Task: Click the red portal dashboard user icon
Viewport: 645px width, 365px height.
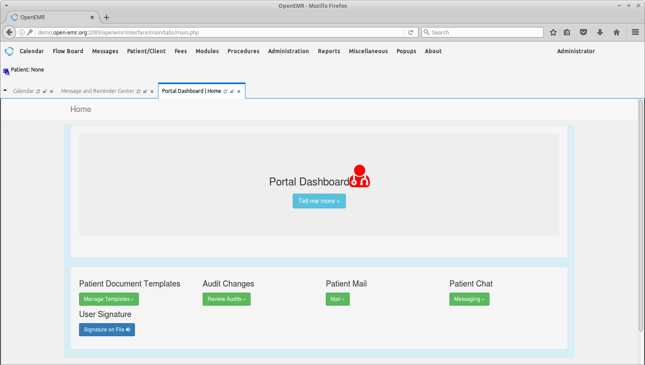Action: (x=360, y=176)
